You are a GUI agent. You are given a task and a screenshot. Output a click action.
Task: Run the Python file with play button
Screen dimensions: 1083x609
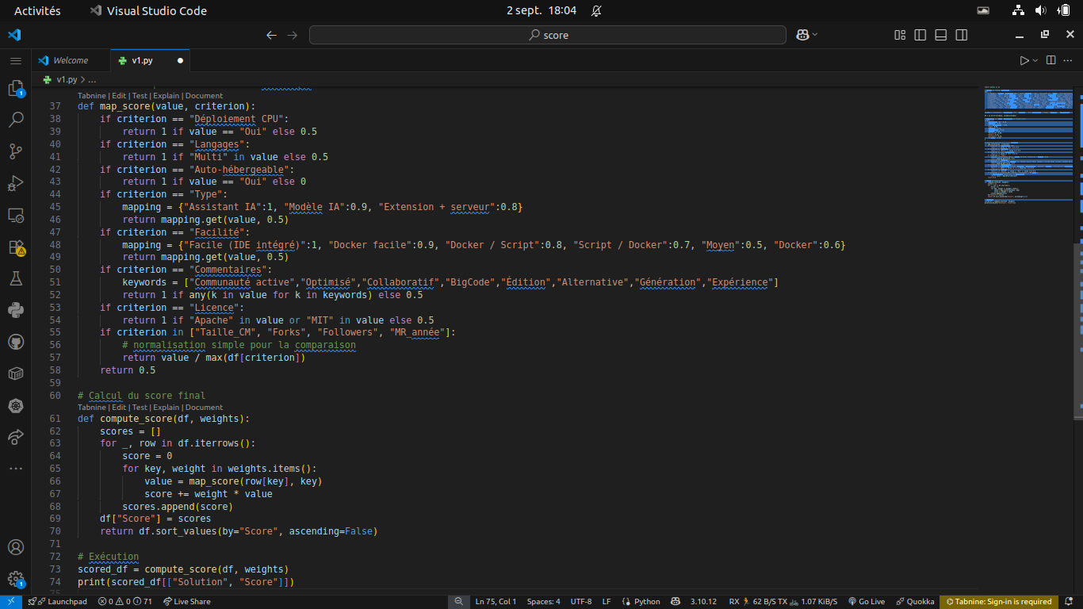point(1024,60)
